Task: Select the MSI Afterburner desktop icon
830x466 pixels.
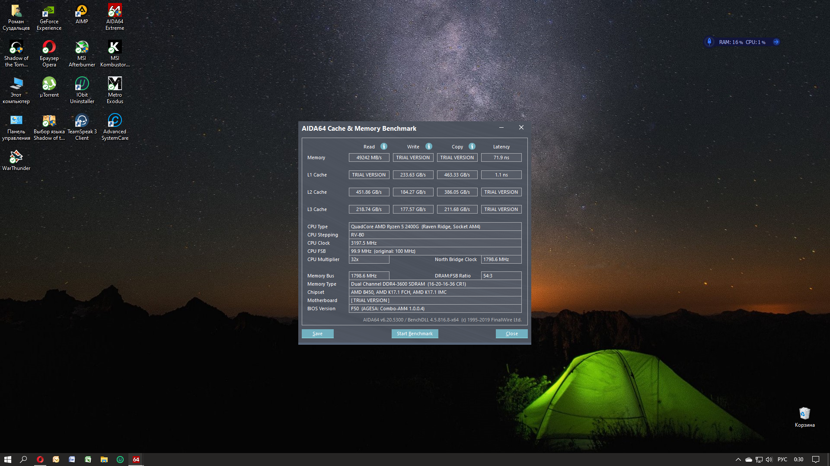Action: click(82, 53)
